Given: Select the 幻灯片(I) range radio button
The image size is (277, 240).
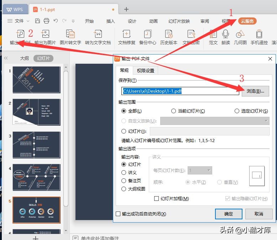Looking at the screenshot, I should tap(124, 131).
